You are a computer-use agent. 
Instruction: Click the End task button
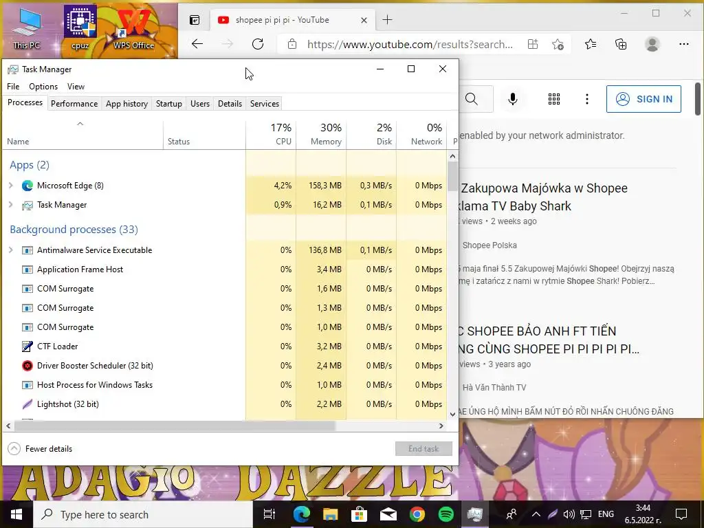423,448
